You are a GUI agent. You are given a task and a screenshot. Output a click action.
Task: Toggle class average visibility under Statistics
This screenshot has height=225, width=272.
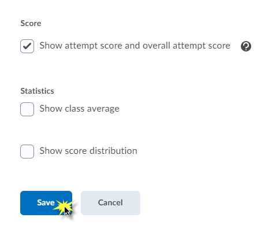[27, 109]
